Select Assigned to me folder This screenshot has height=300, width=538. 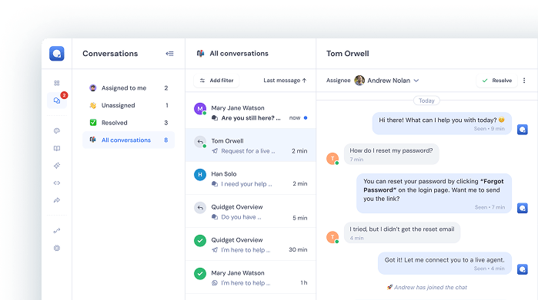129,88
